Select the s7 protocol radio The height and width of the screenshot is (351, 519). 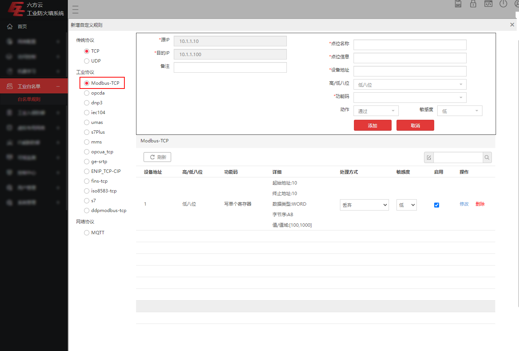click(87, 201)
